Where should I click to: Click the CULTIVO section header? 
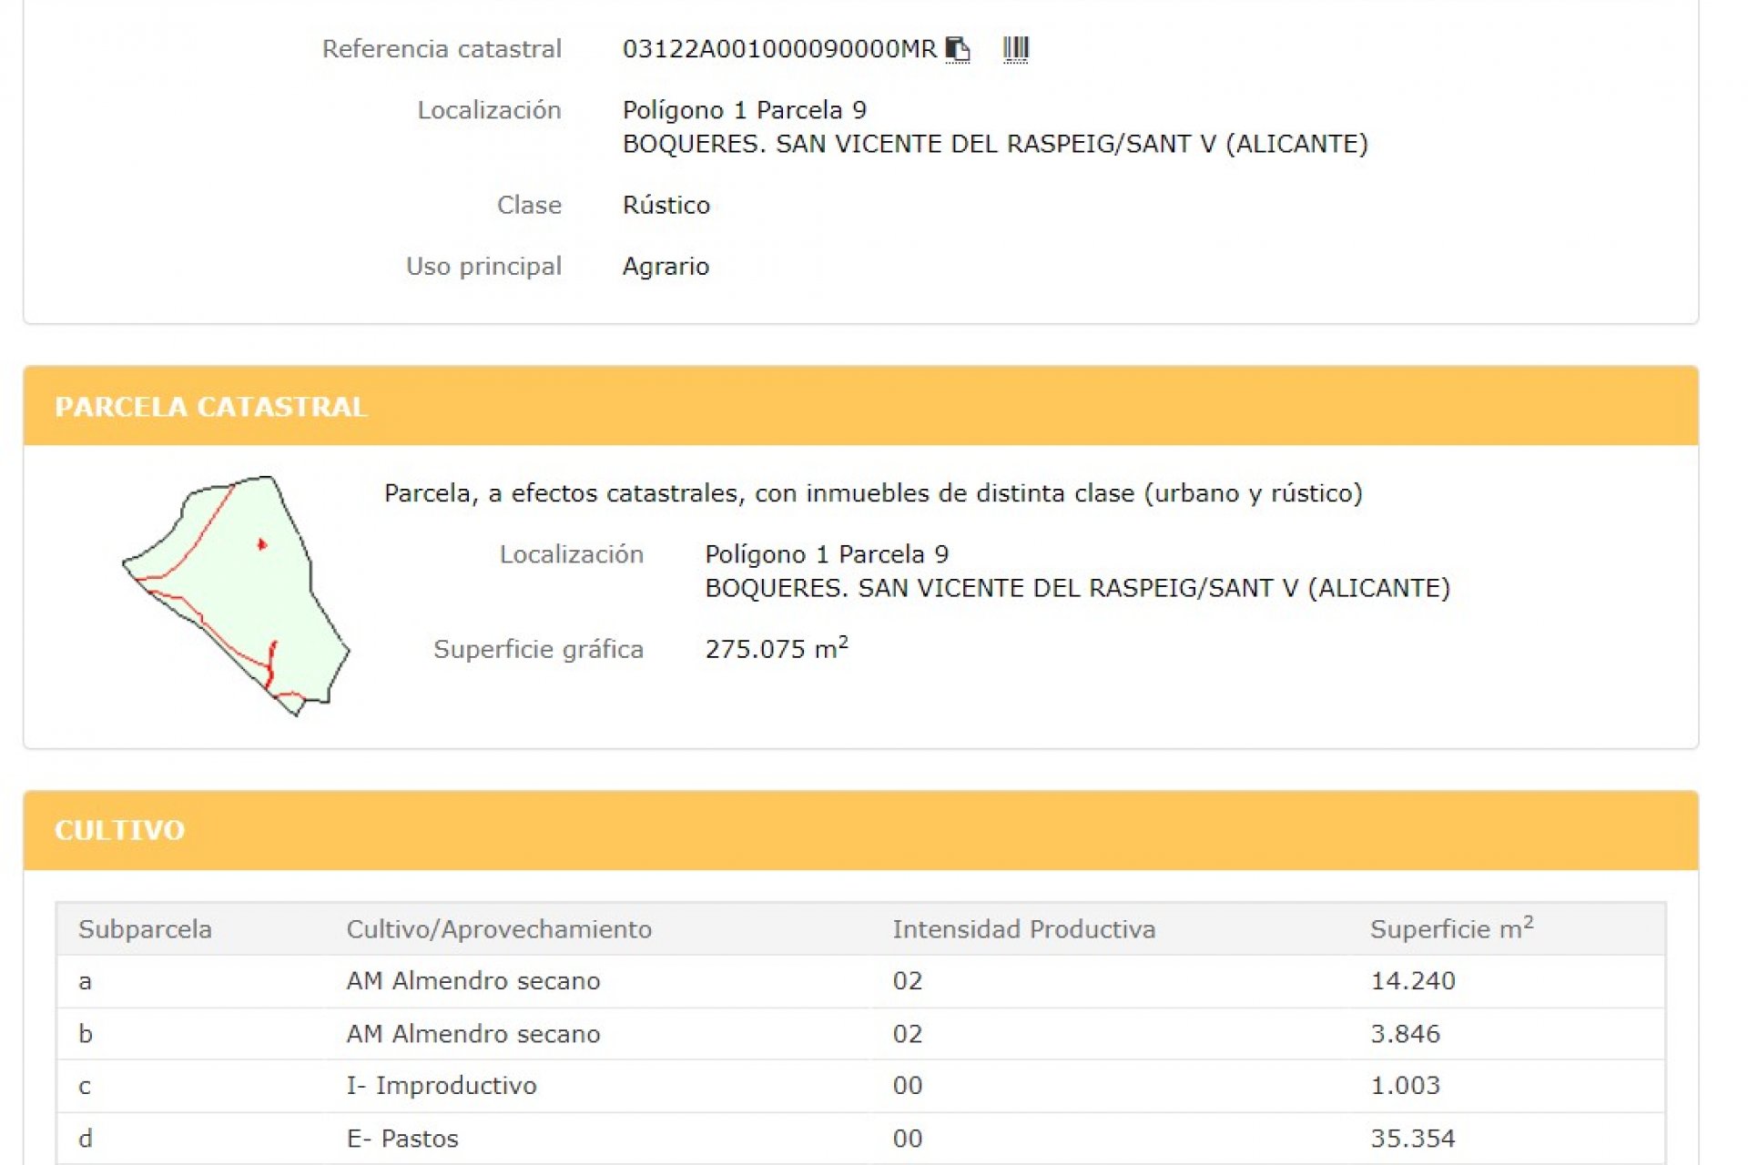point(860,830)
